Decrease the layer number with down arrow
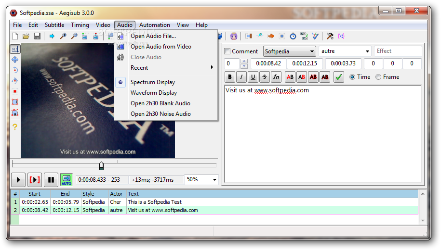Screen dimensions: 441x250 (244, 66)
